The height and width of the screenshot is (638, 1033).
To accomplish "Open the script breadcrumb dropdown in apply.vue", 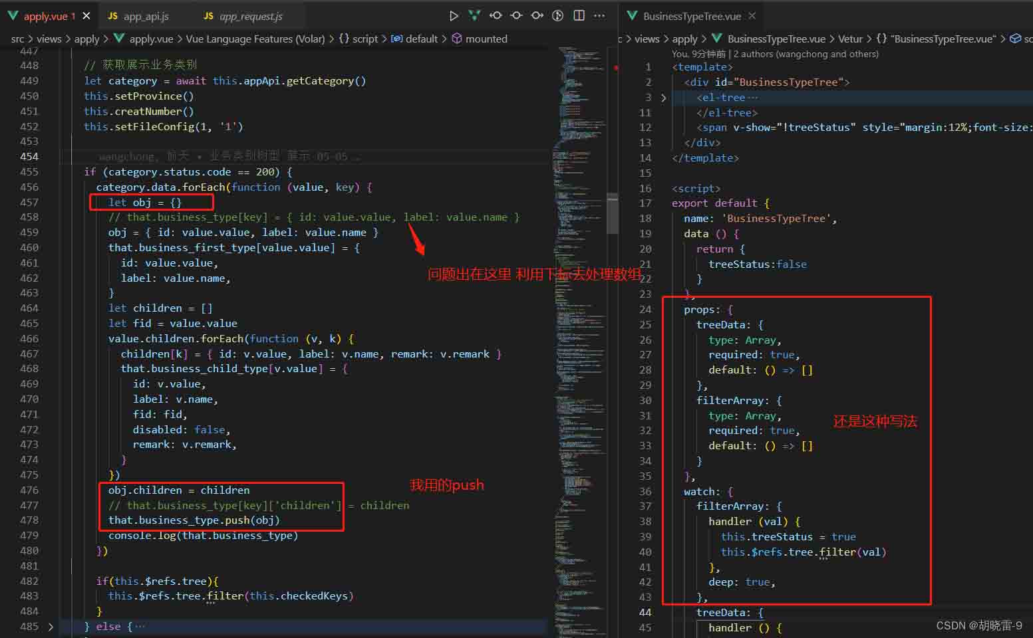I will (365, 39).
